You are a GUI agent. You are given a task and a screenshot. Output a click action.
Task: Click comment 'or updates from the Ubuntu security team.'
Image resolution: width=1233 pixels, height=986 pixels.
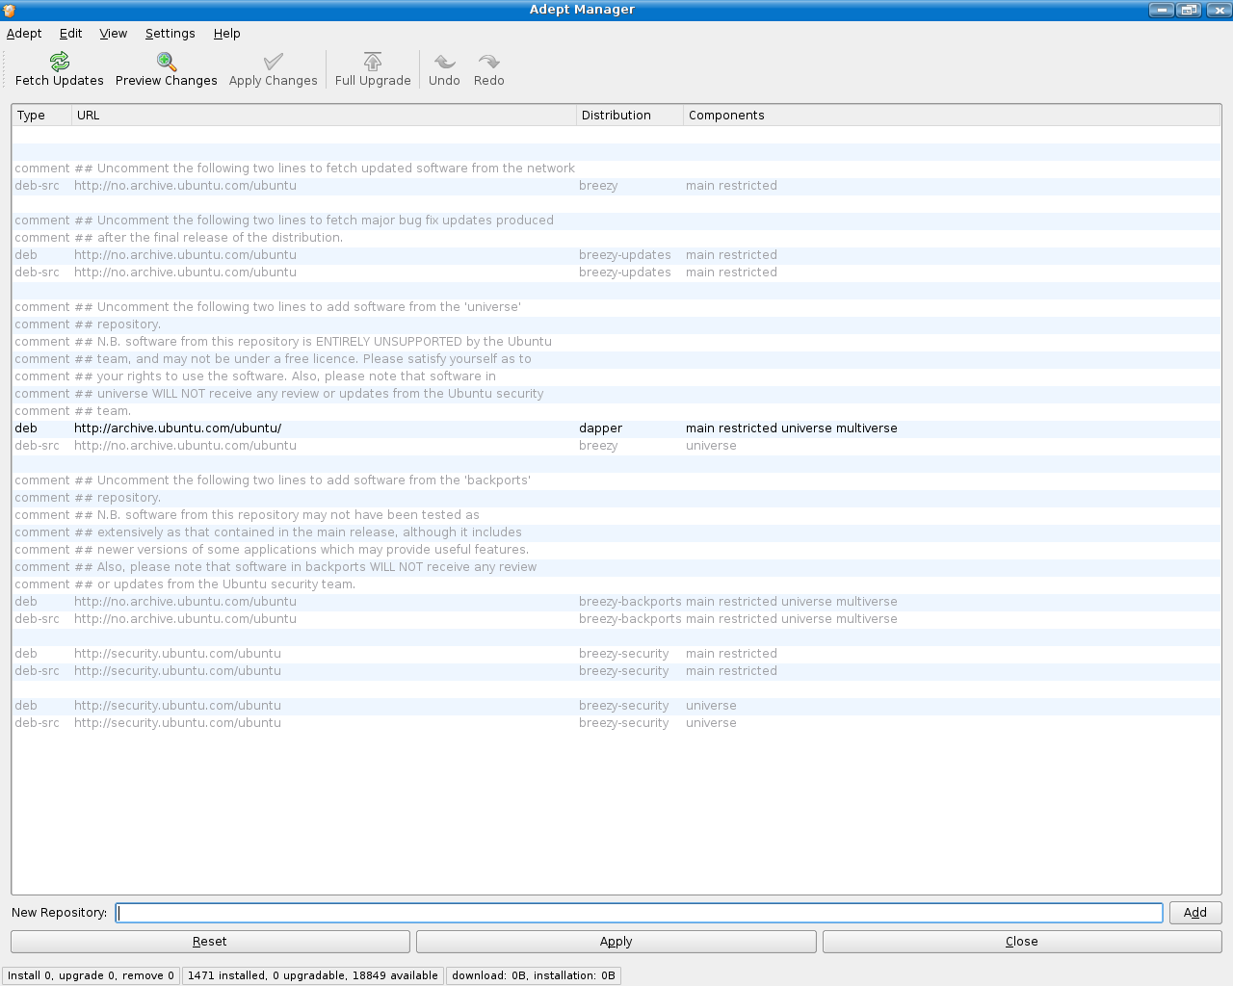tap(215, 584)
